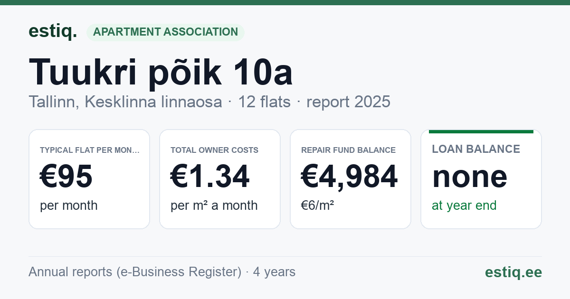
Task: Click the €4,984 value
Action: (349, 177)
